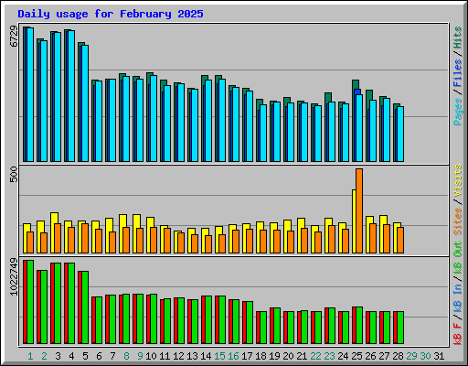Click day 16 on the x-axis
The height and width of the screenshot is (366, 468).
[x=233, y=356]
